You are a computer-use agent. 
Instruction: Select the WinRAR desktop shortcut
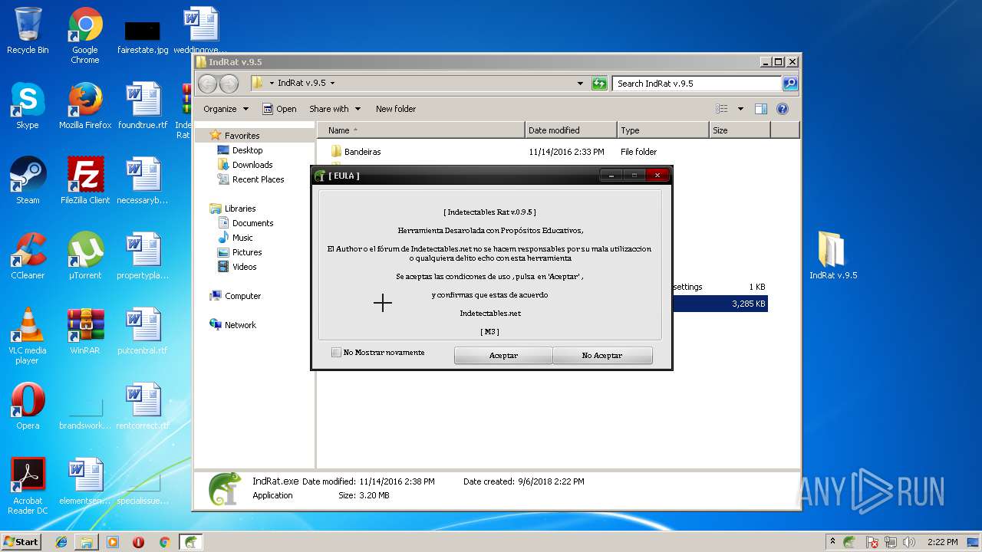[85, 331]
